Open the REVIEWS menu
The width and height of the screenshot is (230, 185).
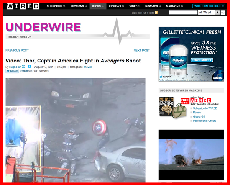[116, 6]
